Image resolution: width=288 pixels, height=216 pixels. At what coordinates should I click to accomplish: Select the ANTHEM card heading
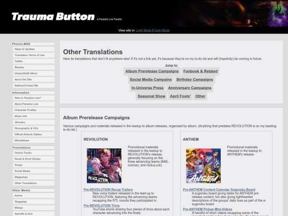pos(190,139)
